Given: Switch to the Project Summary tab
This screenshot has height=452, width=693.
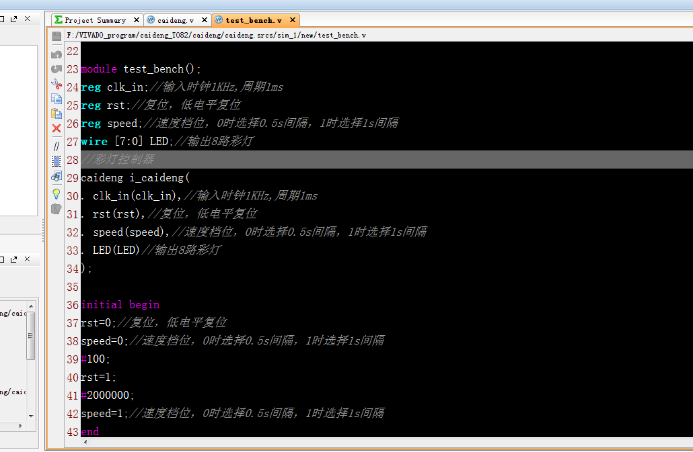Looking at the screenshot, I should click(x=95, y=20).
